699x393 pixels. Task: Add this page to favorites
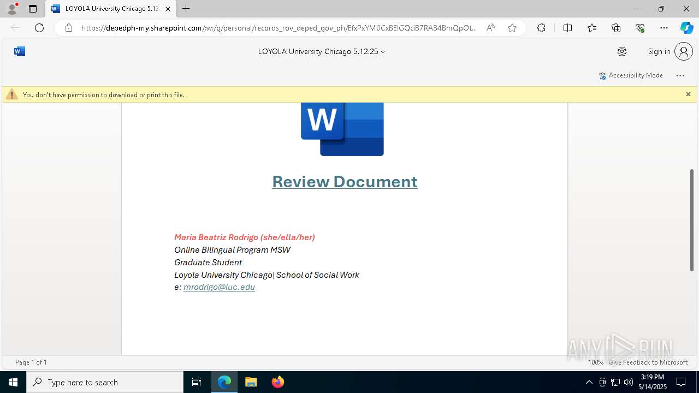512,28
